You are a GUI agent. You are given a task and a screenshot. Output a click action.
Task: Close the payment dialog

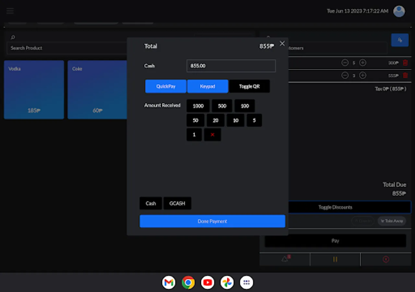(x=282, y=43)
